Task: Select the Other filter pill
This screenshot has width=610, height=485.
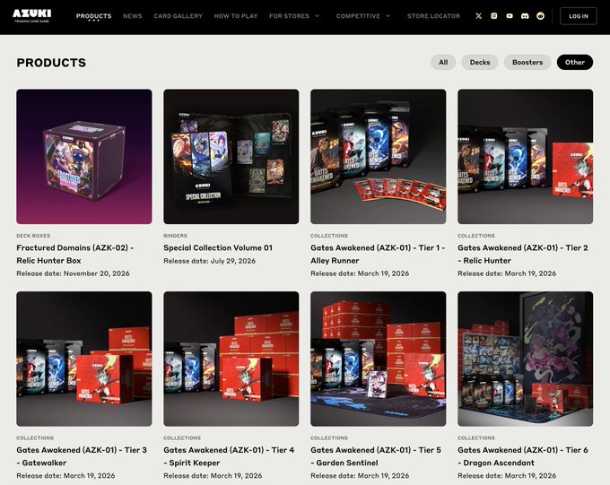Action: pyautogui.click(x=575, y=62)
